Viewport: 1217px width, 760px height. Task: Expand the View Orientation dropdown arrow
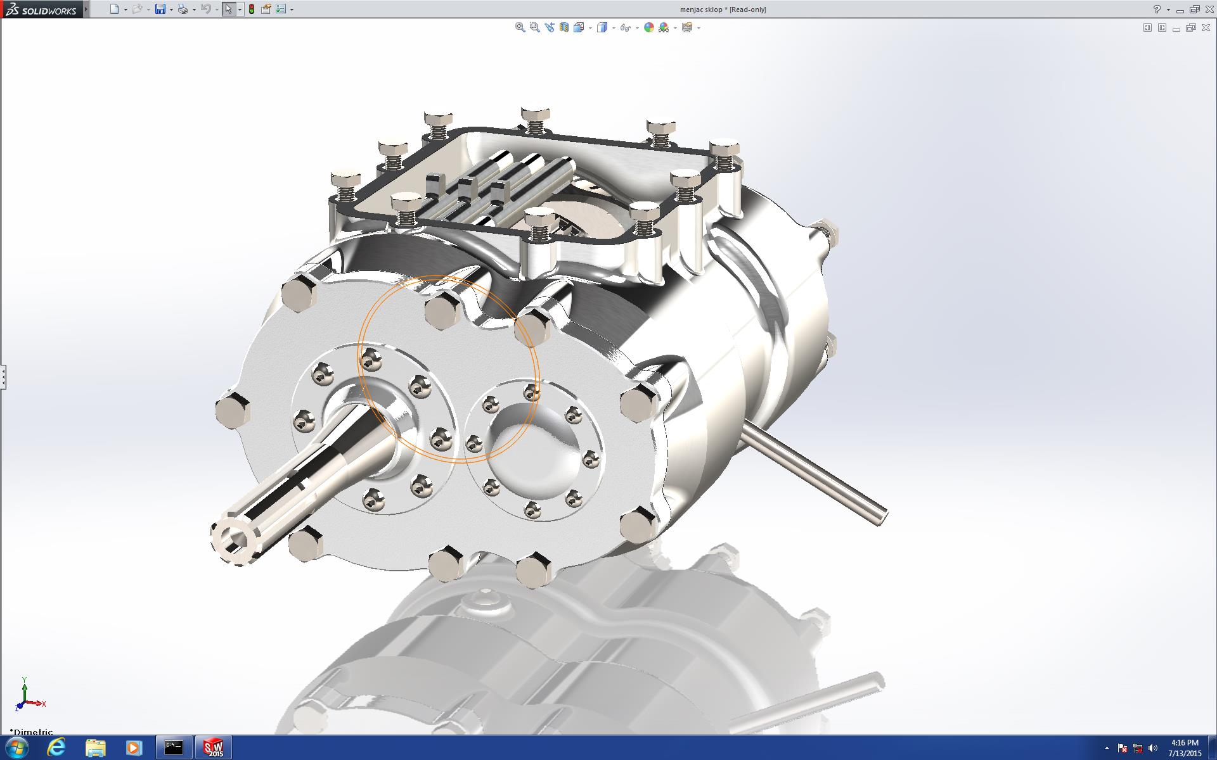(590, 28)
